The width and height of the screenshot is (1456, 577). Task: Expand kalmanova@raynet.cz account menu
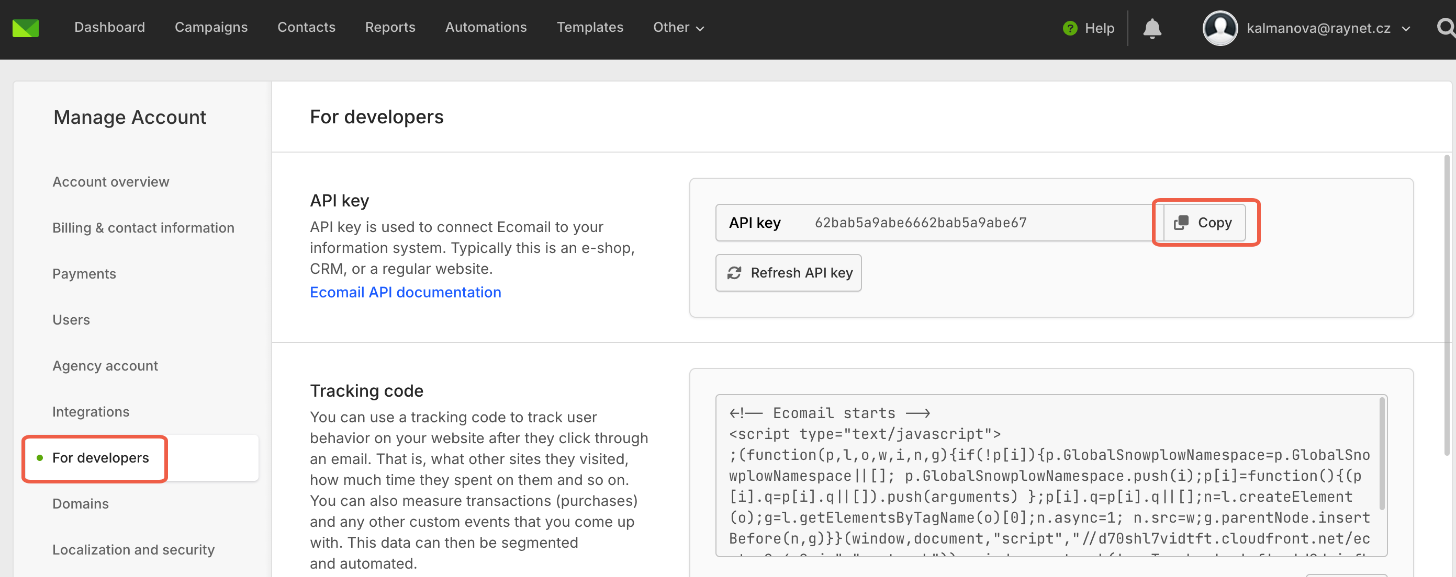(x=1328, y=28)
